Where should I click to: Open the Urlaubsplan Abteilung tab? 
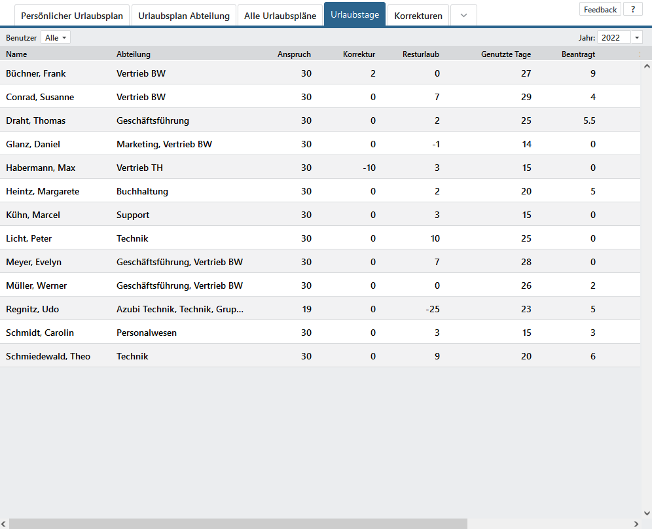(184, 16)
